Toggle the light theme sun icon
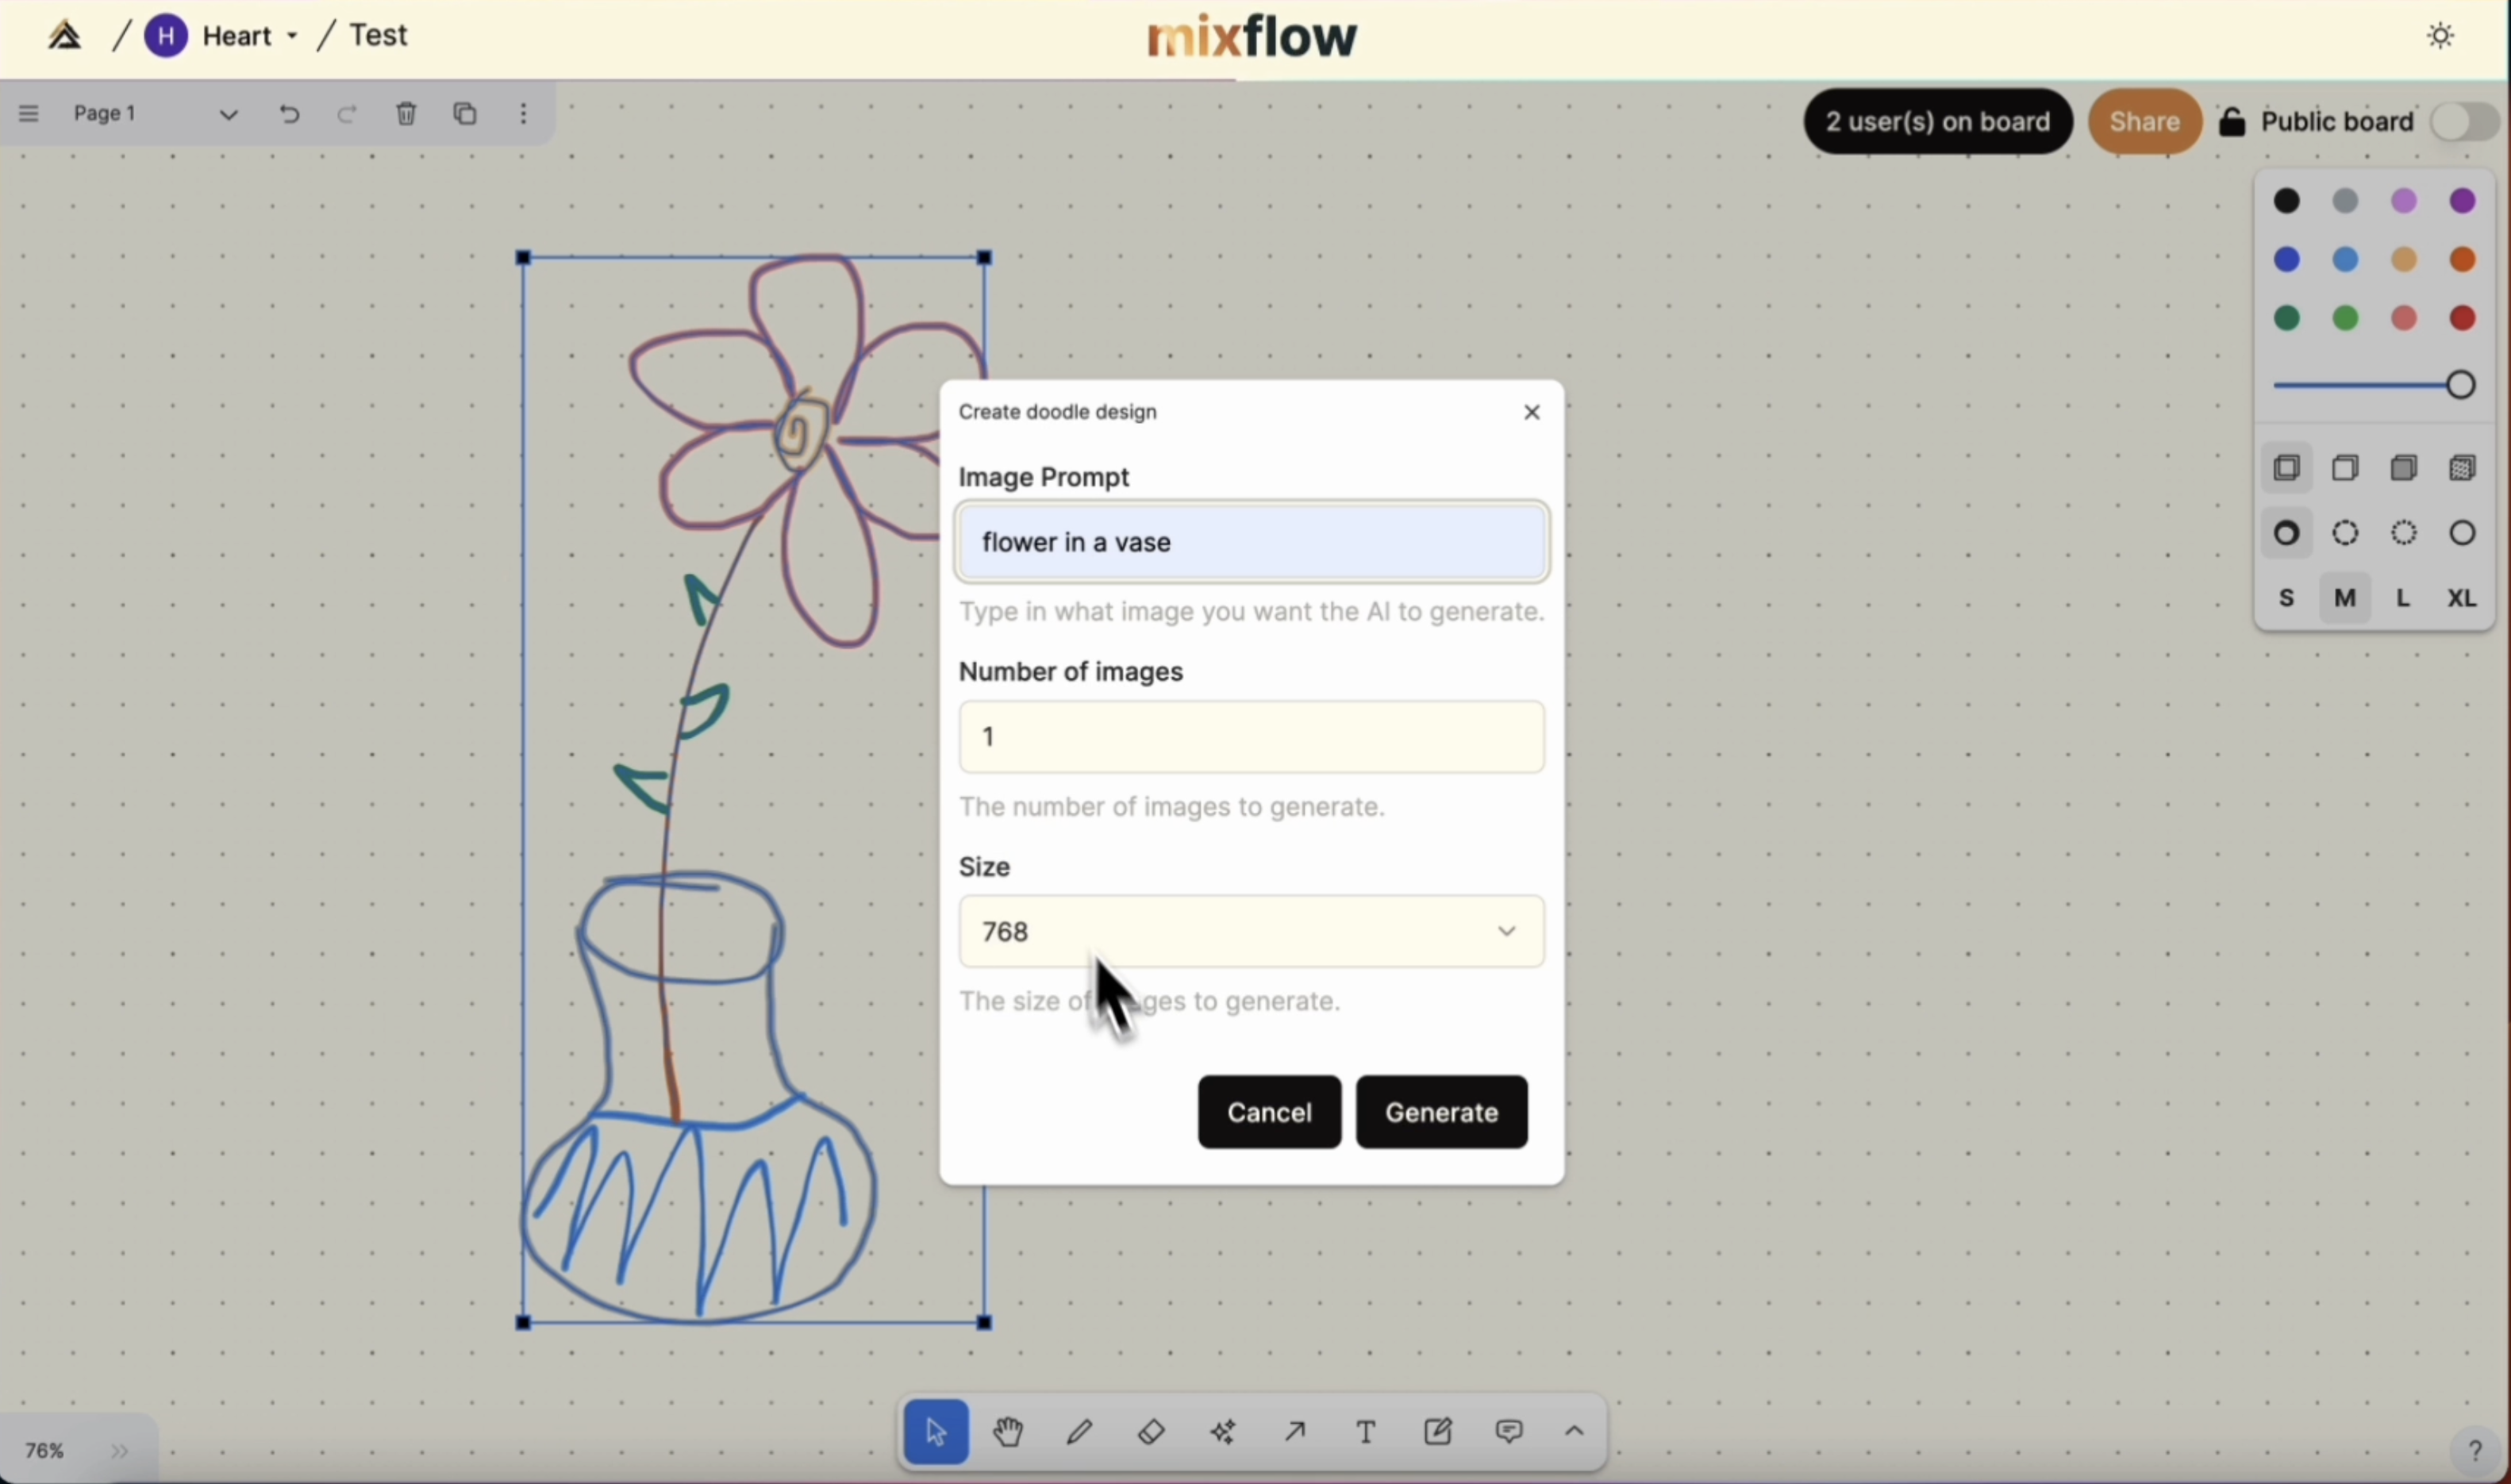The height and width of the screenshot is (1484, 2511). coord(2442,37)
